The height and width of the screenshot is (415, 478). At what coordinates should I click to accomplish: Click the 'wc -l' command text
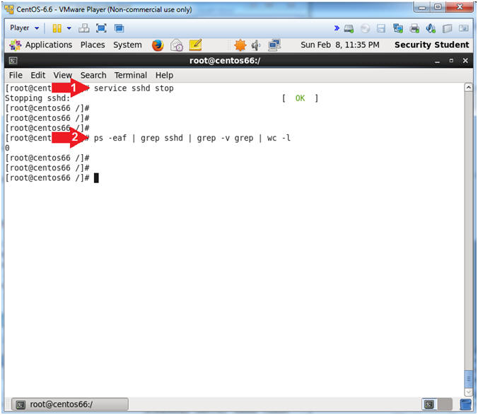pos(279,138)
